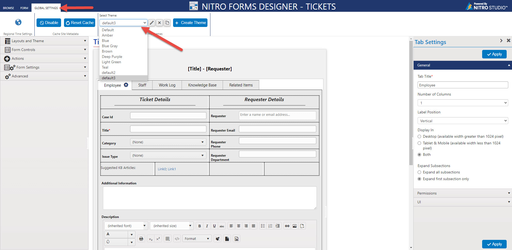This screenshot has width=512, height=250.
Task: Open the Work Log form tab
Action: coord(167,85)
